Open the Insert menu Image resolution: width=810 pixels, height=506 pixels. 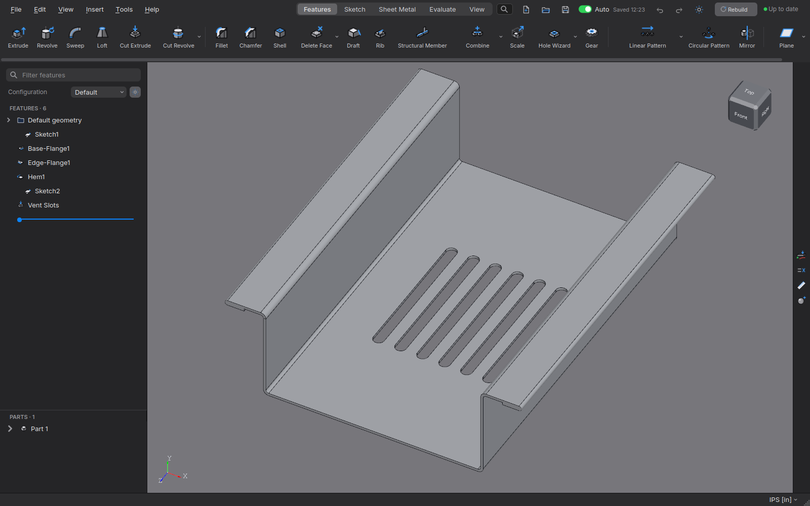(x=95, y=9)
